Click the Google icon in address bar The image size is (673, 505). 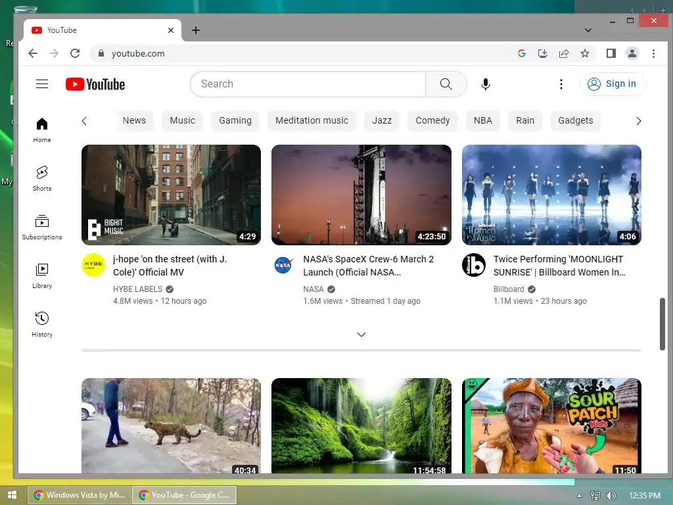(522, 53)
